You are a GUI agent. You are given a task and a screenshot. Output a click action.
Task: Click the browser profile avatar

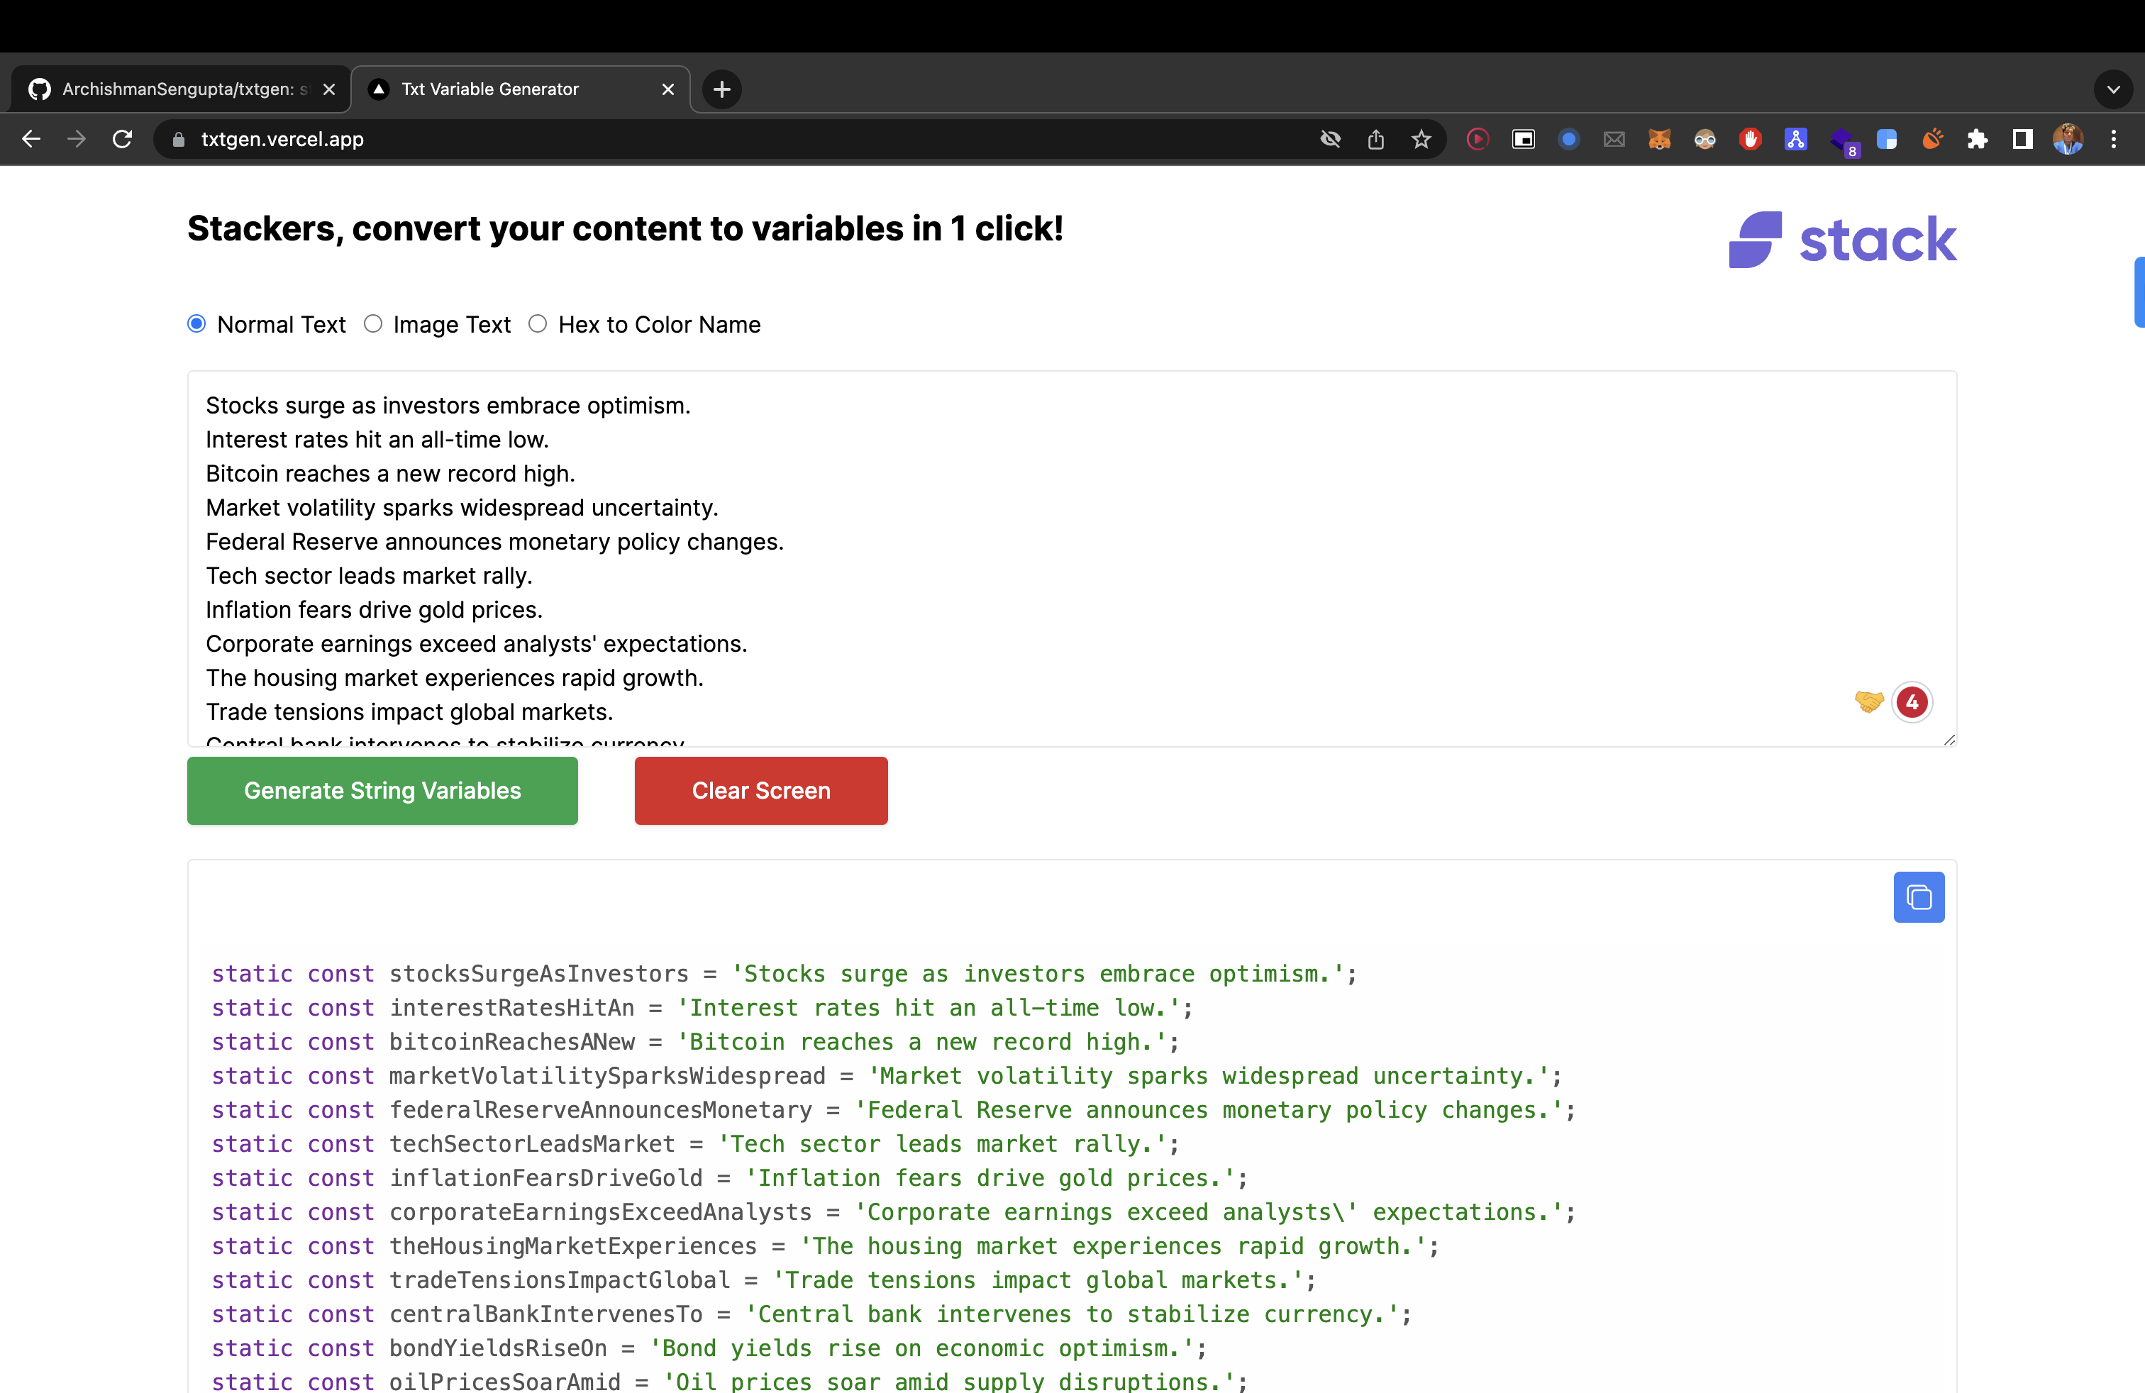pos(2068,139)
